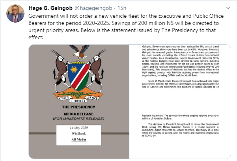Open Hage G. Geingob's profile avatar

(15, 13)
